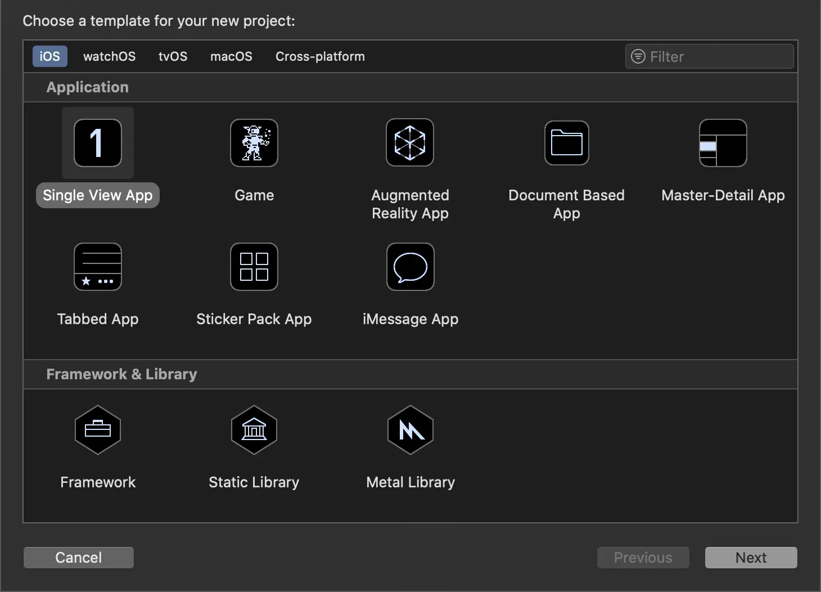Choose the iMessage App speech bubble icon
This screenshot has width=821, height=592.
[411, 267]
